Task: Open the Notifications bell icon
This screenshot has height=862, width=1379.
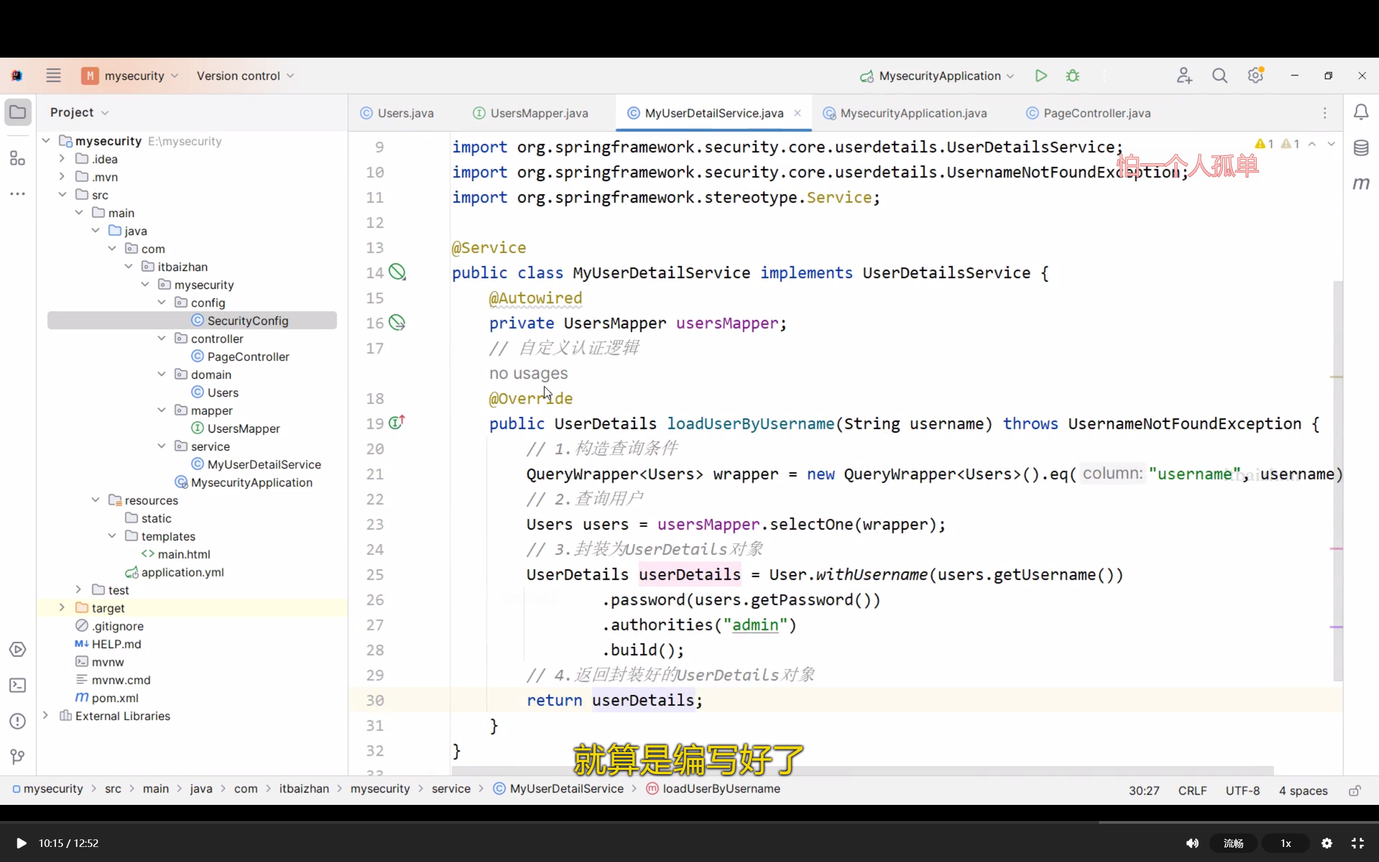Action: [1361, 112]
